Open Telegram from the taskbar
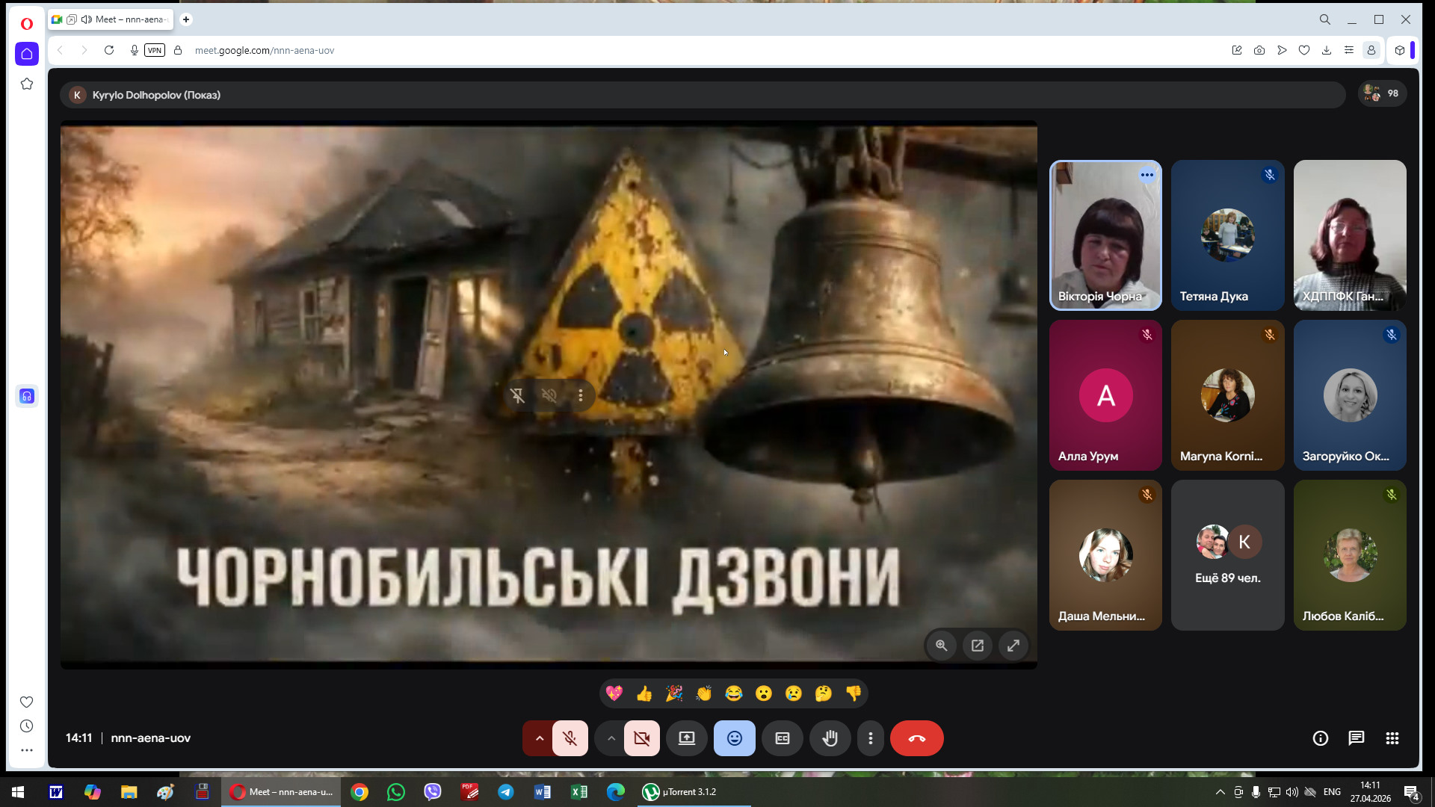The image size is (1435, 807). [x=506, y=792]
